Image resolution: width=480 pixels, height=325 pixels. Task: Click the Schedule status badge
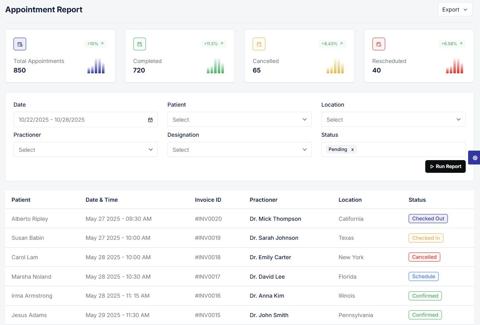(424, 276)
